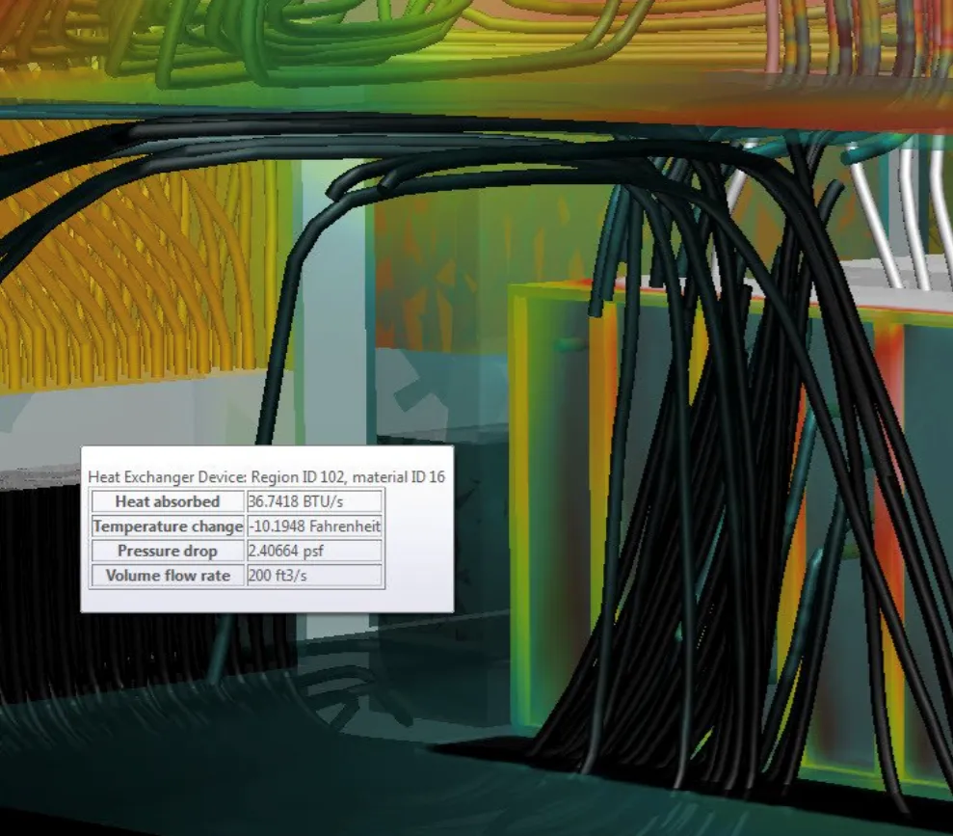Select the Volume flow rate row label
Viewport: 953px width, 836px height.
[x=167, y=577]
